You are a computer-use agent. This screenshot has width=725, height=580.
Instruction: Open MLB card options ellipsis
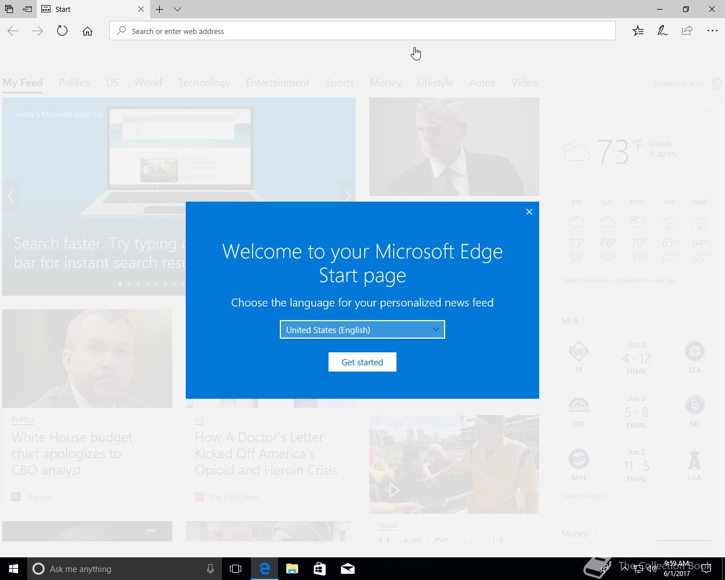click(707, 321)
